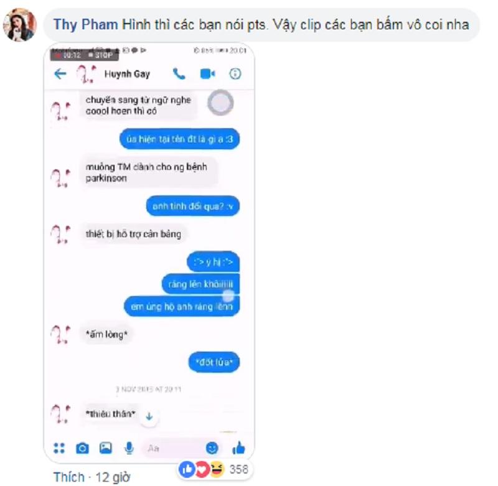Click the Thích like link

(69, 477)
